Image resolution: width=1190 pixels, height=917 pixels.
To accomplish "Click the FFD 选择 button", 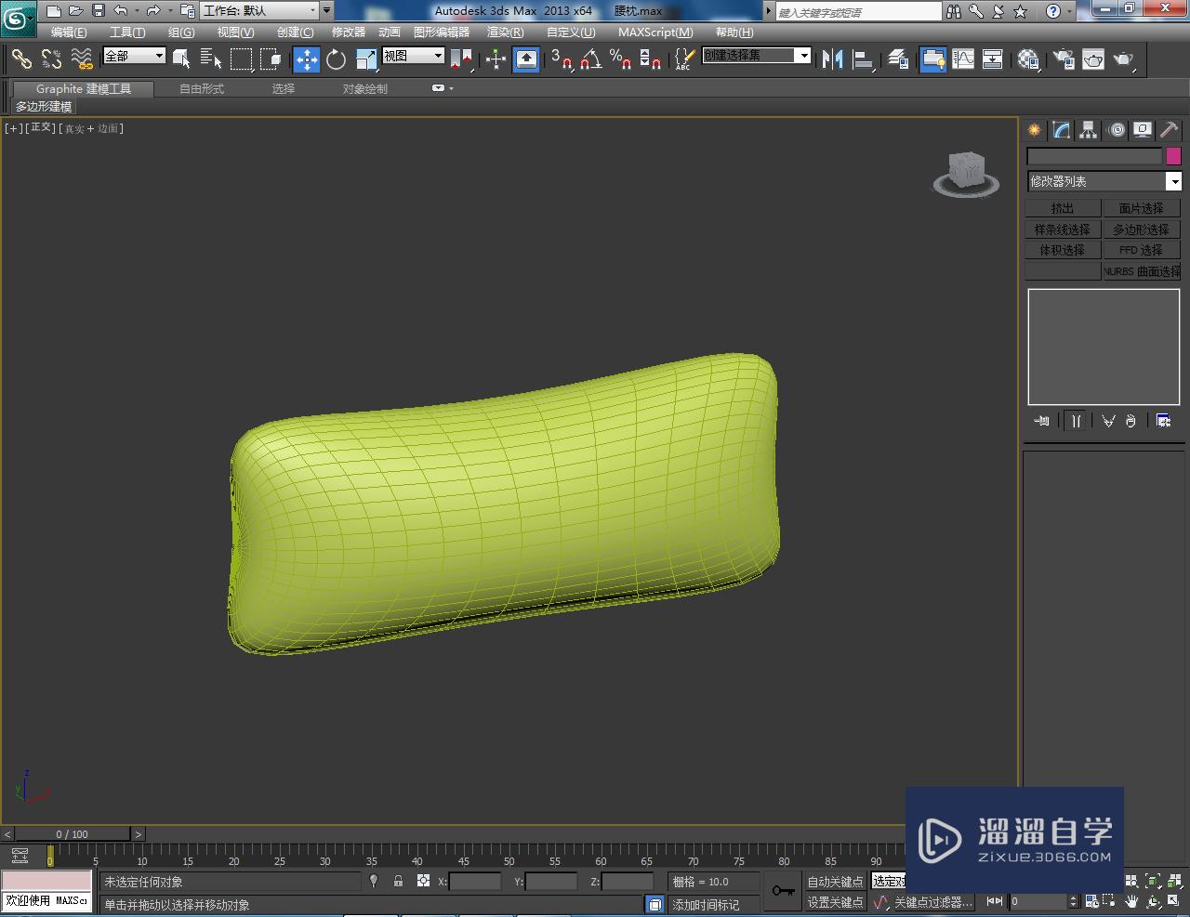I will 1141,250.
